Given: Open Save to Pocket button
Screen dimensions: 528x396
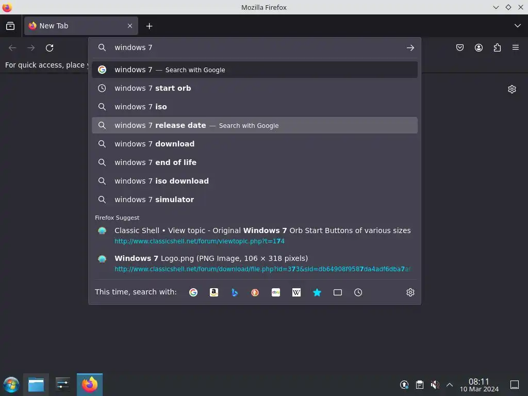Looking at the screenshot, I should (459, 47).
